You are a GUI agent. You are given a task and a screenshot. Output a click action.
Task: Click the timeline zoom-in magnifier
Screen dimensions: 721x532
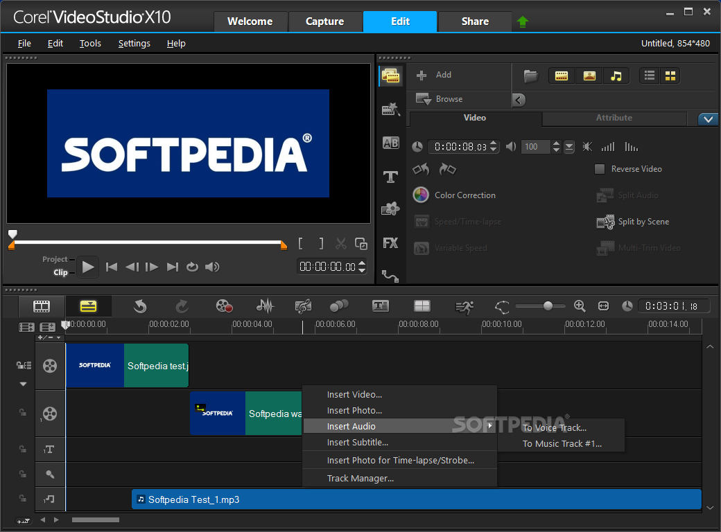click(580, 306)
